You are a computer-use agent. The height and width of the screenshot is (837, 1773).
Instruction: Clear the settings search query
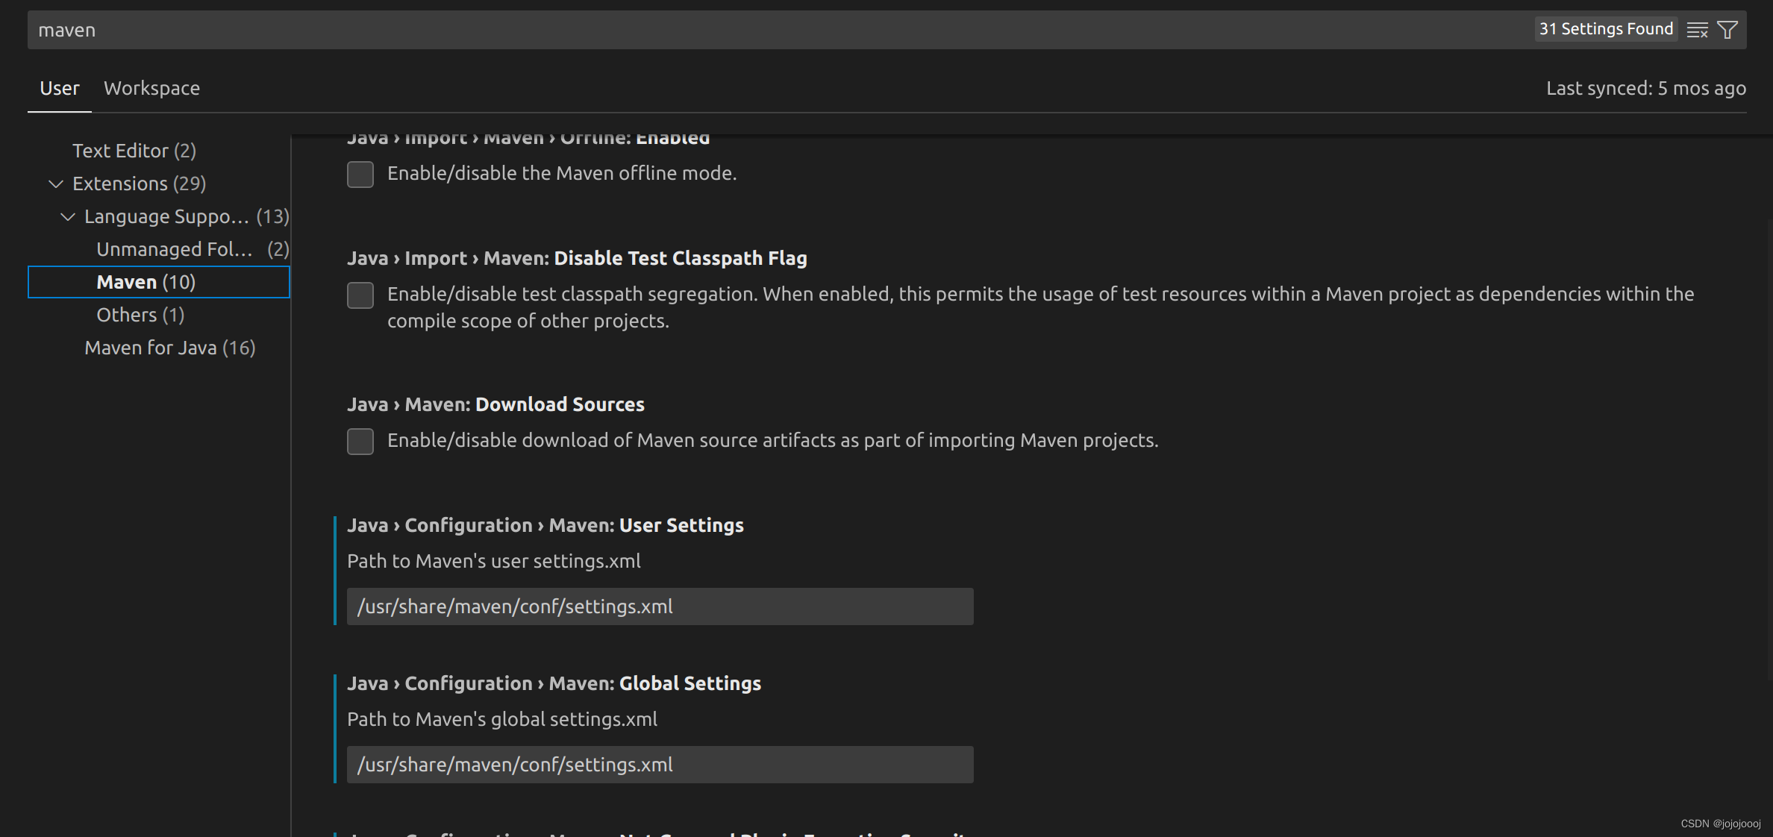pyautogui.click(x=1698, y=30)
